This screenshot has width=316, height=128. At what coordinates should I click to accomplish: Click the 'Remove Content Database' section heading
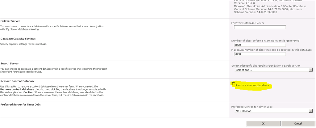point(18,81)
